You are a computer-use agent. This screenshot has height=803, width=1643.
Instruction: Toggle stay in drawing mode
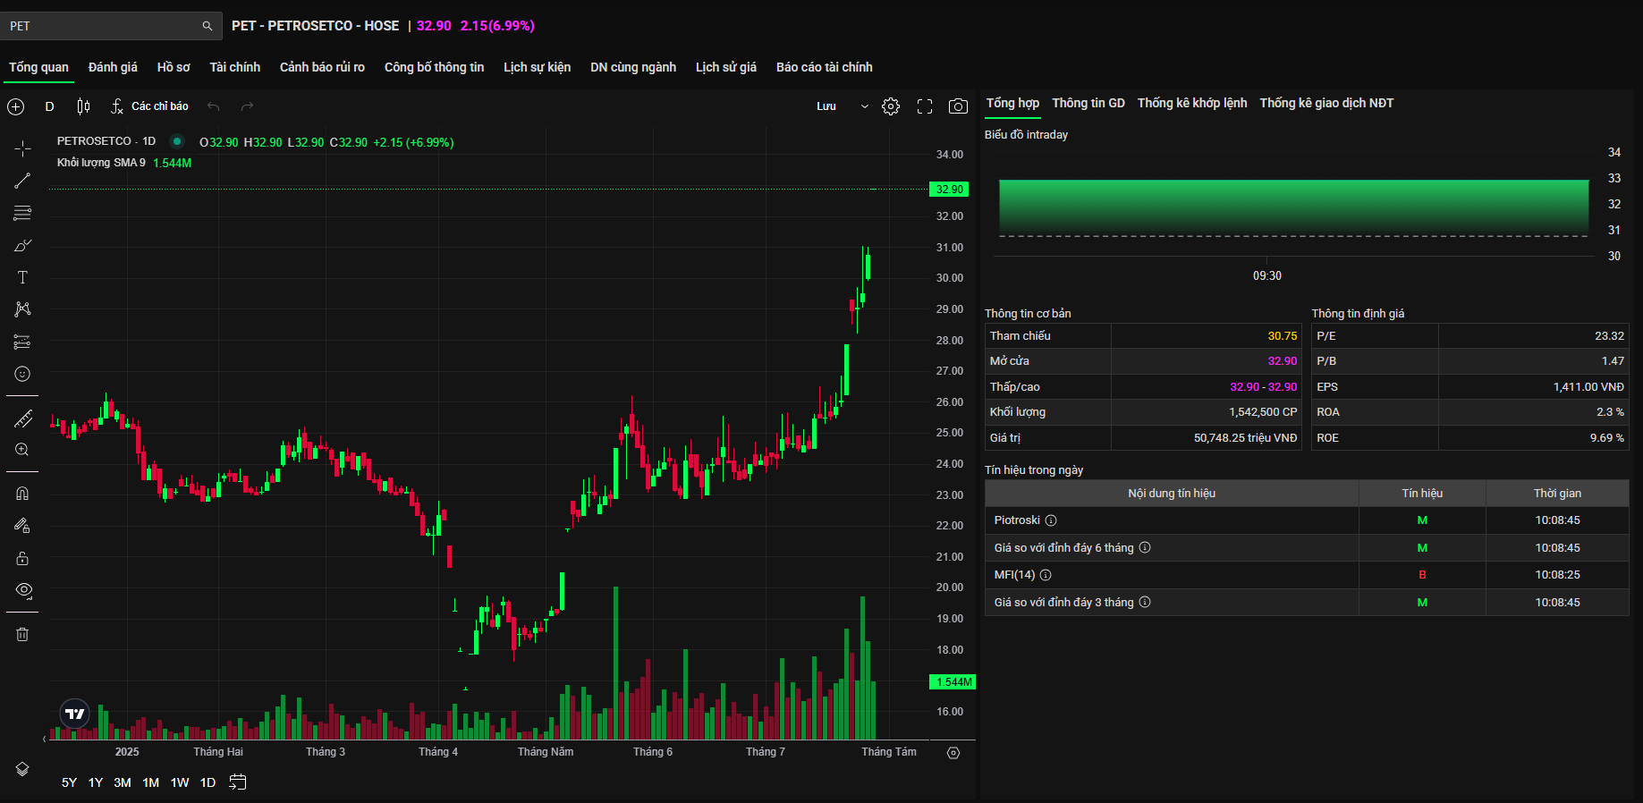pyautogui.click(x=22, y=526)
